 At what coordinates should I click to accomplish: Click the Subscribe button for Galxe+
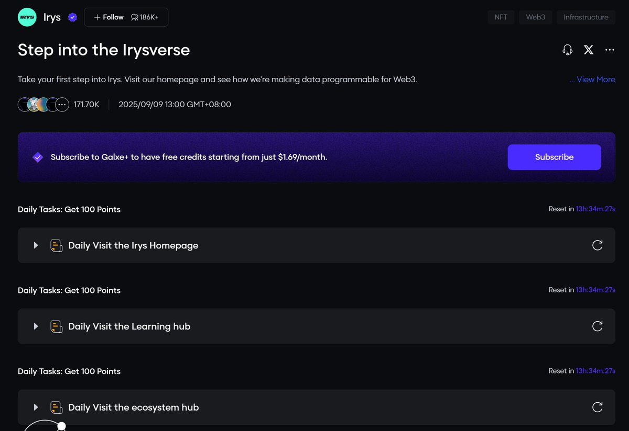click(554, 157)
